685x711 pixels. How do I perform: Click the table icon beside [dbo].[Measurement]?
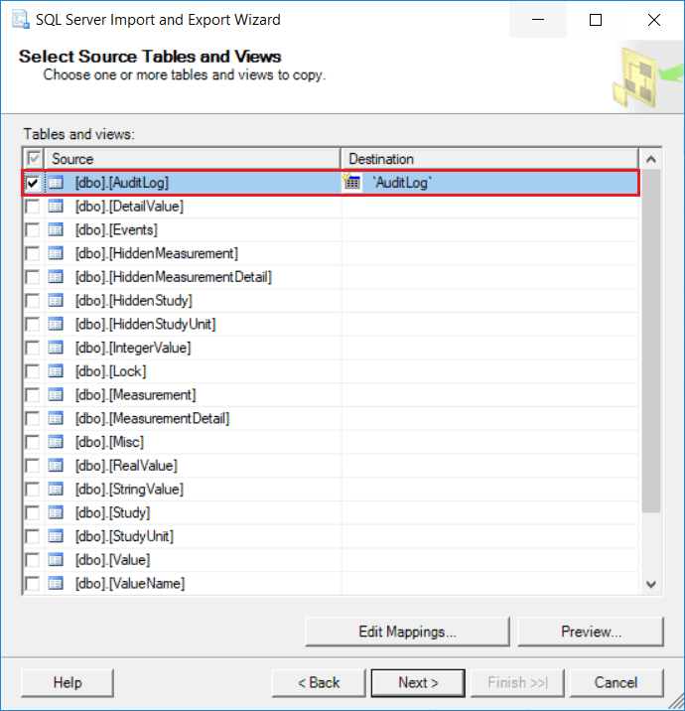(x=56, y=395)
